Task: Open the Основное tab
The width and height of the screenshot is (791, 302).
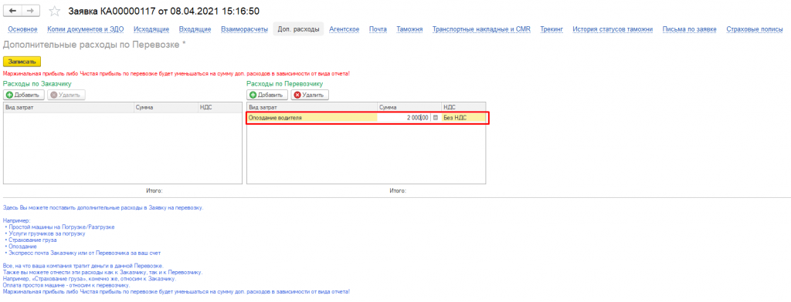Action: coord(22,29)
